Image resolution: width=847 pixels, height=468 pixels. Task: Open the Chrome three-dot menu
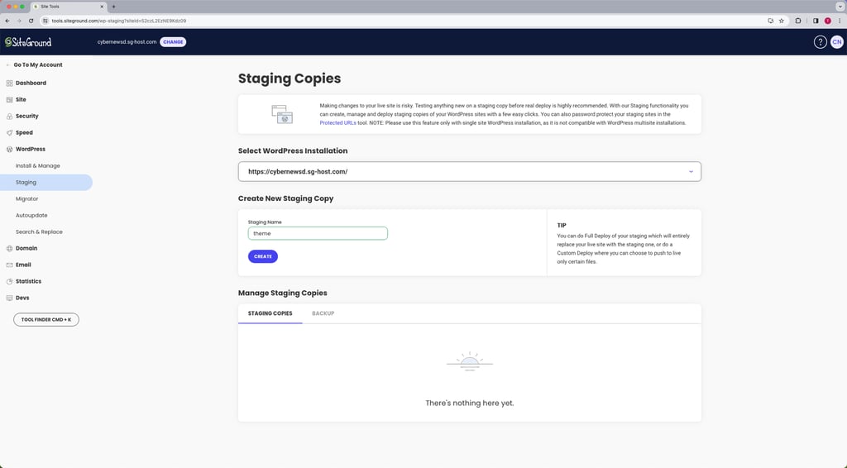click(x=840, y=21)
